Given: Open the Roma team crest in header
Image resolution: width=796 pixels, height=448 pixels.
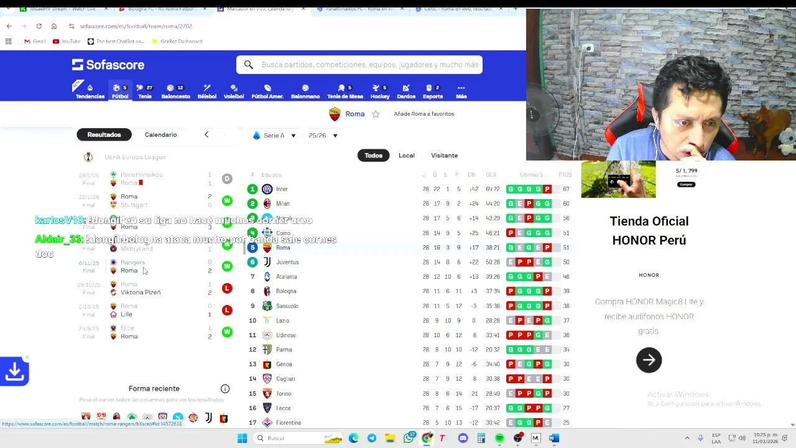Looking at the screenshot, I should [335, 114].
